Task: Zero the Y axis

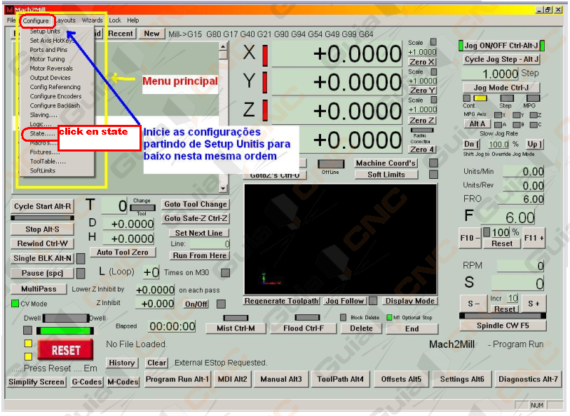Action: pos(421,90)
